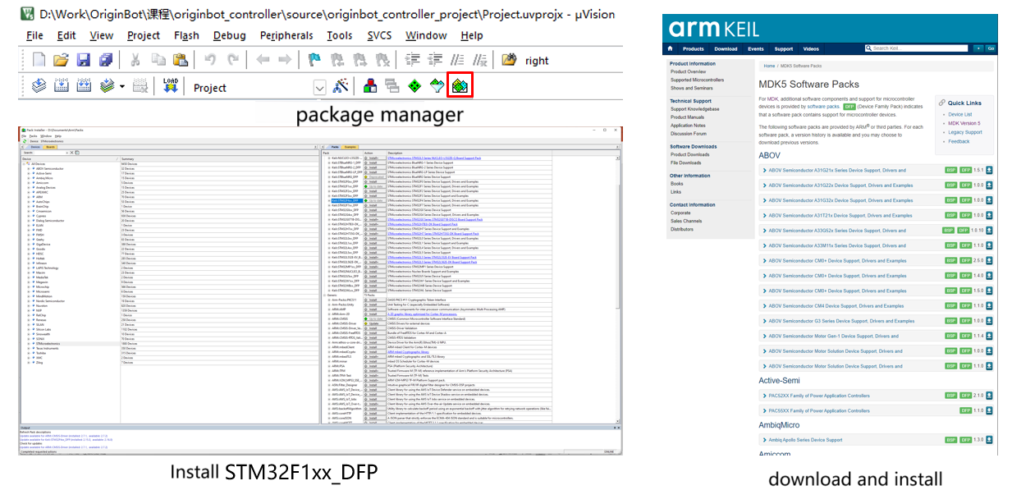The width and height of the screenshot is (1012, 490).
Task: Click the PAC52XX download icon
Action: coord(989,396)
